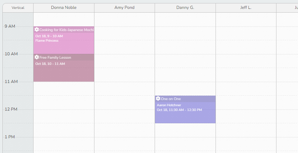Choose the Jeff L. column header
This screenshot has height=153, width=298.
pyautogui.click(x=246, y=8)
